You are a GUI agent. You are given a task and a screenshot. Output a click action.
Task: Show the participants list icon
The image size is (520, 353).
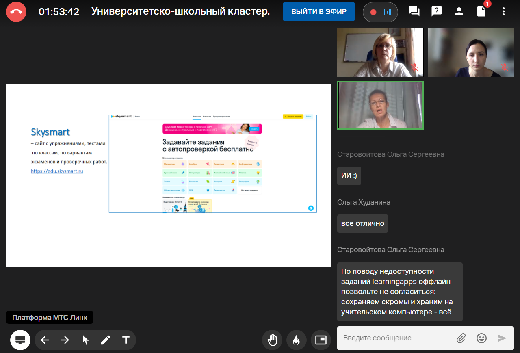[459, 12]
